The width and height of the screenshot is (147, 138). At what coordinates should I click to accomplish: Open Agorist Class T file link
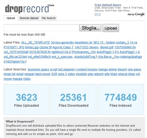pyautogui.click(x=63, y=47)
